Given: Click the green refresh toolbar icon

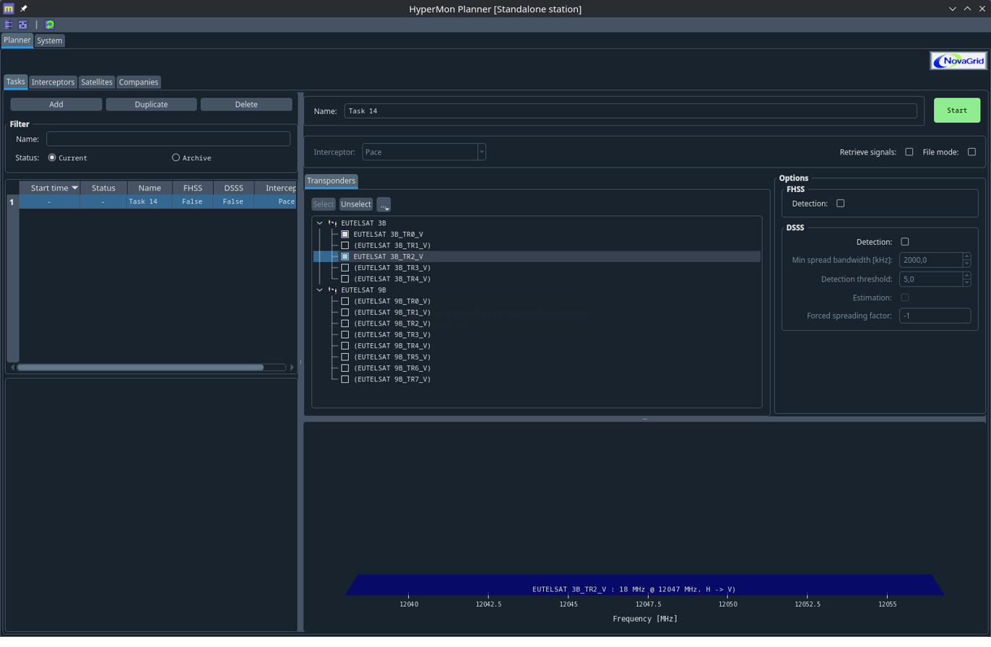Looking at the screenshot, I should [50, 25].
